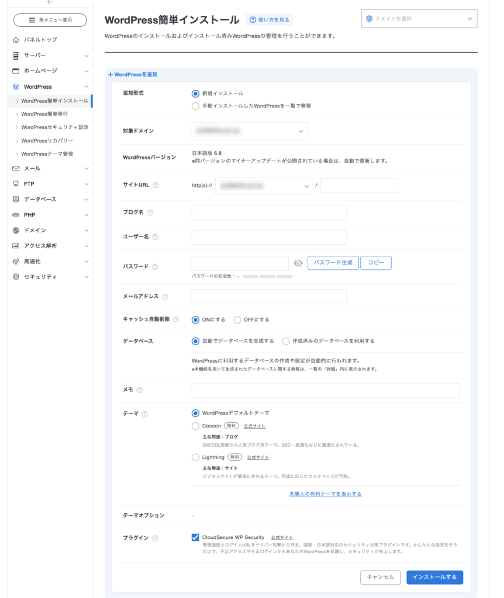Select the Cocoon theme radio button

click(195, 426)
